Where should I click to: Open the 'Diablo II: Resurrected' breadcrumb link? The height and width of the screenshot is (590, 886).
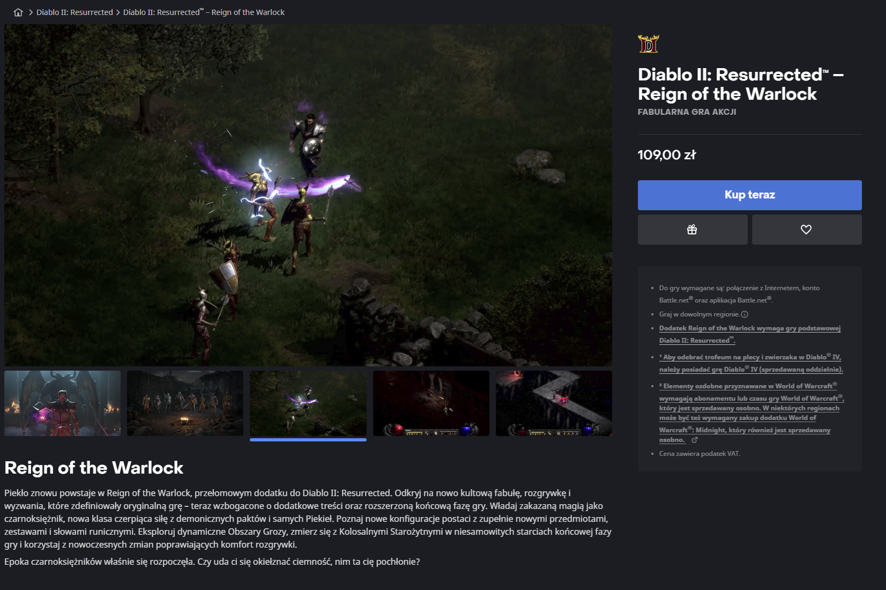click(75, 12)
